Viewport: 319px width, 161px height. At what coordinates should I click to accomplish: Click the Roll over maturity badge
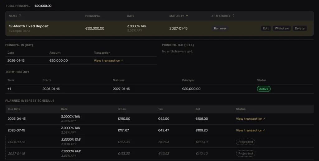220,28
